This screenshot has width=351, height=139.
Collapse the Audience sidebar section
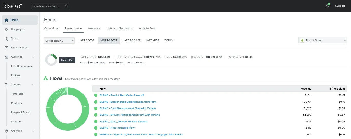(33, 57)
